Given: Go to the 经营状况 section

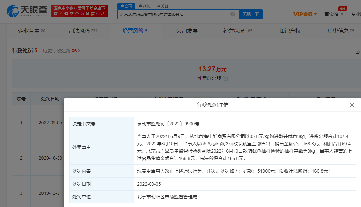Looking at the screenshot, I should 237,31.
